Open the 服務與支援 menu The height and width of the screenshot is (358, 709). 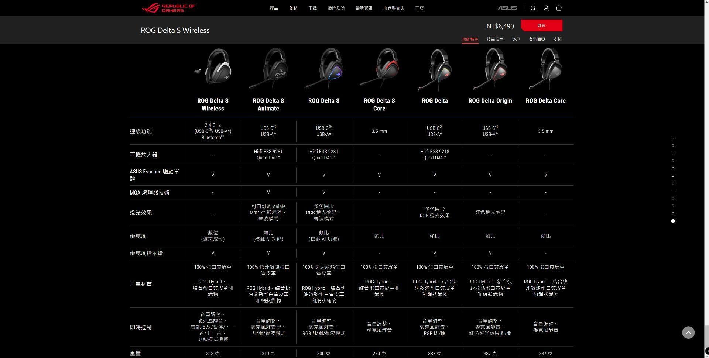pyautogui.click(x=393, y=8)
